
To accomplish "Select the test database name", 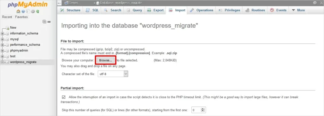I will (13, 56).
